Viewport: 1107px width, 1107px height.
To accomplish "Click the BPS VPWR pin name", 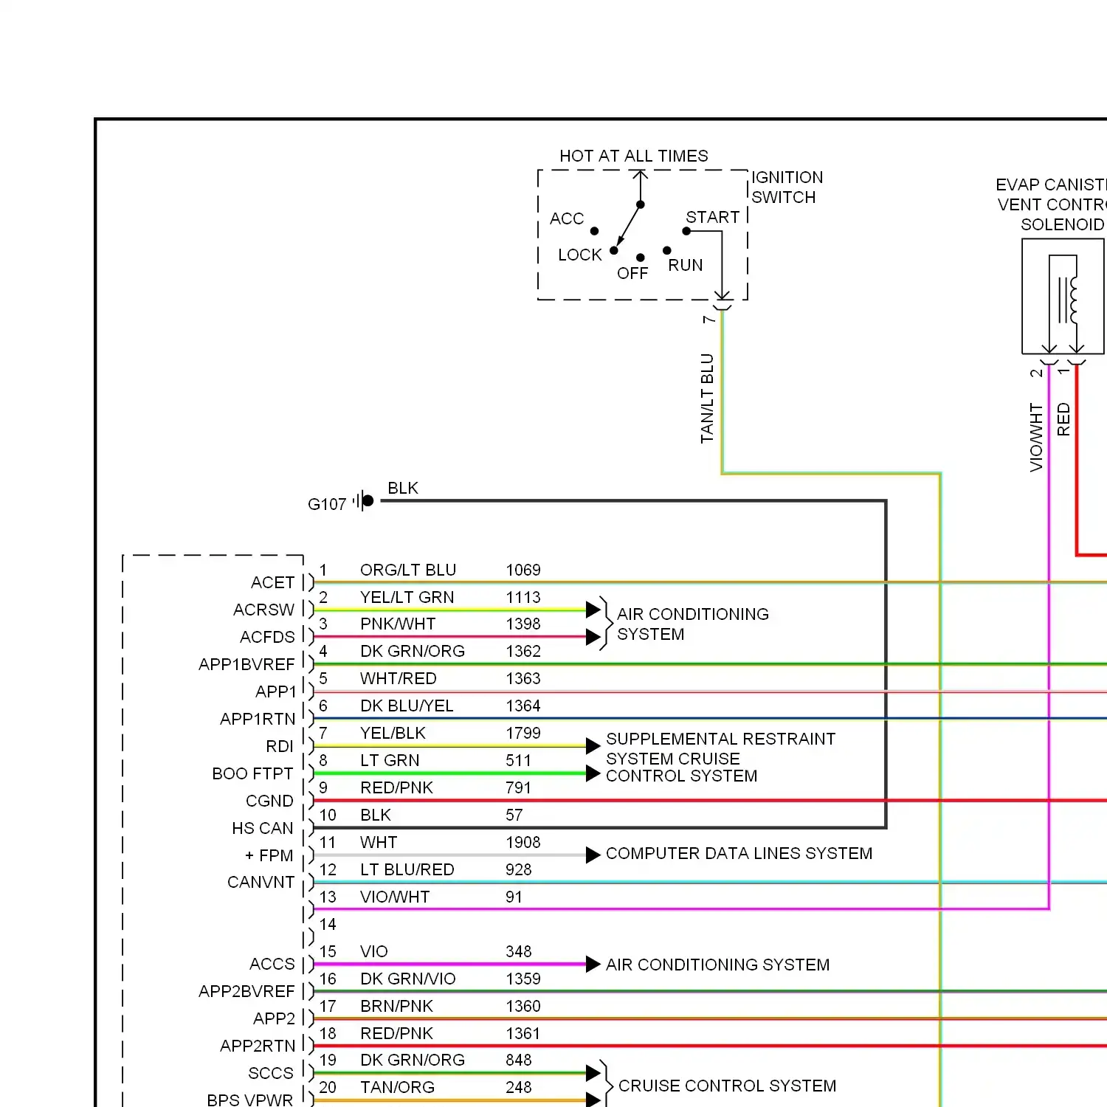I will (249, 1100).
